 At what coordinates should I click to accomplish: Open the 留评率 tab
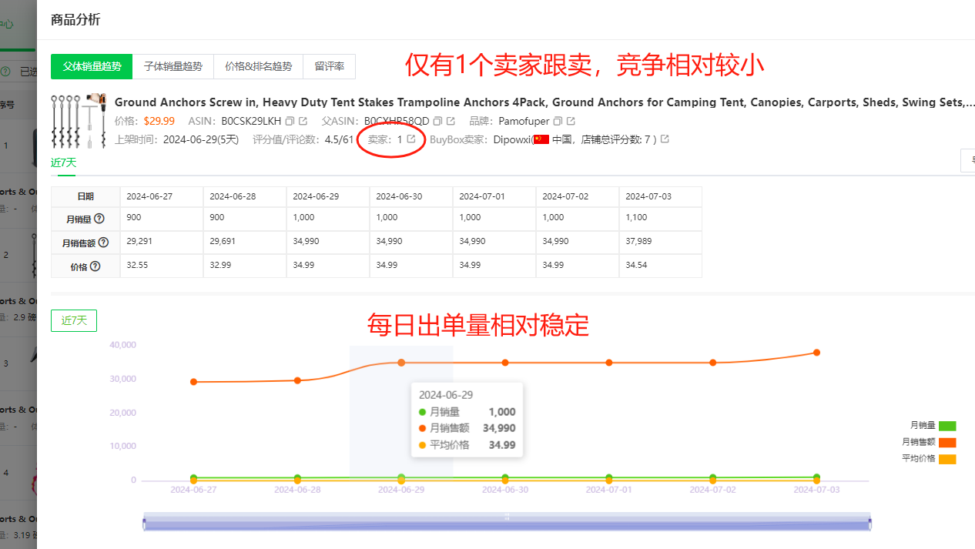tap(329, 67)
